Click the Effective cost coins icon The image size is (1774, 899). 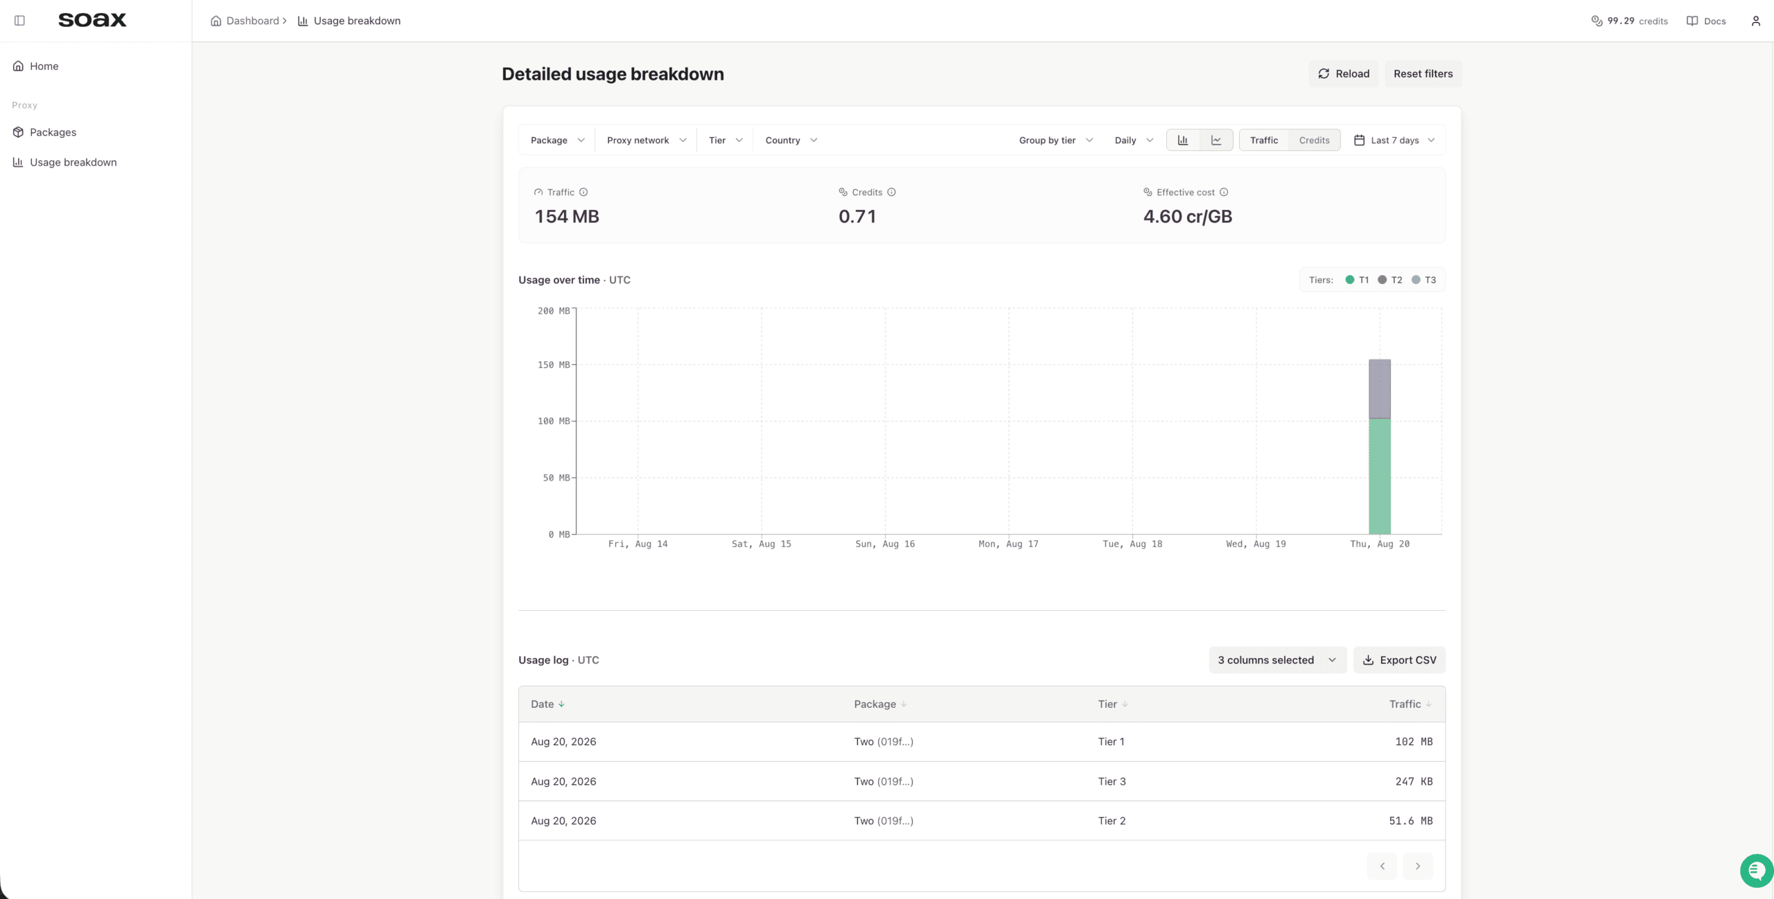(1148, 192)
